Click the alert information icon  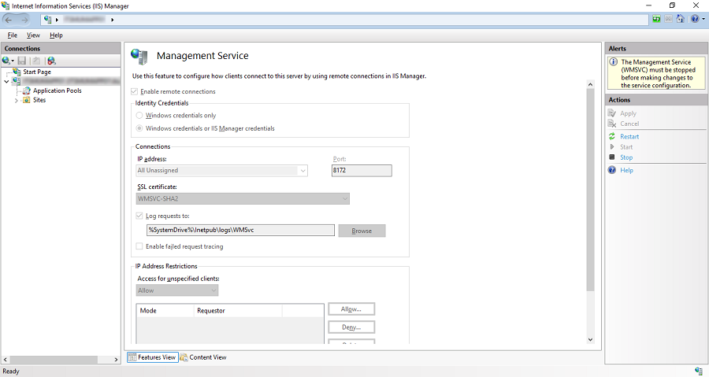(x=614, y=62)
